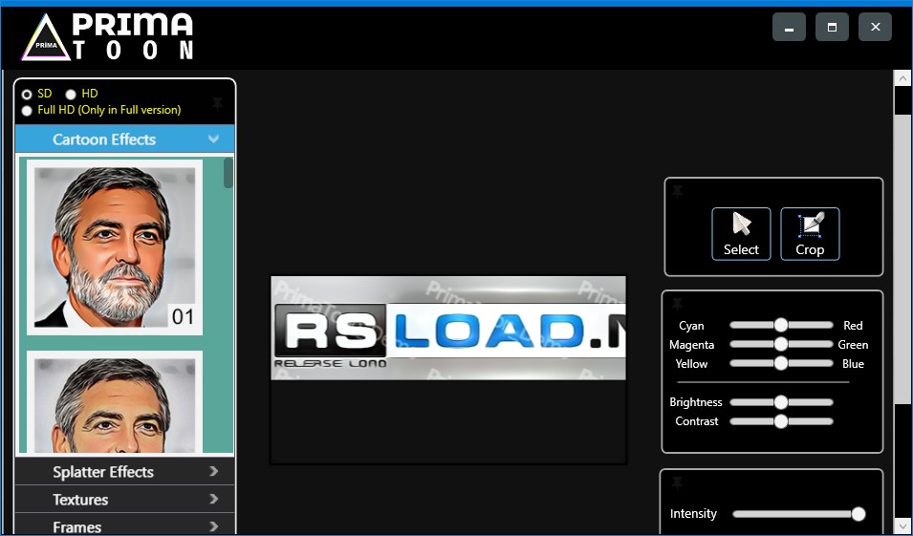Click the pin in the color balance panel

tap(678, 304)
